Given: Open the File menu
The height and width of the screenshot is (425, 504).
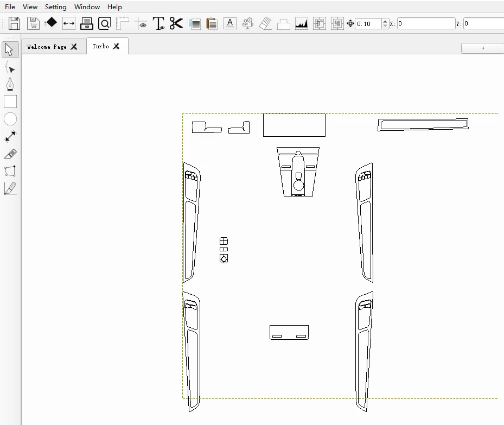Looking at the screenshot, I should coord(10,7).
